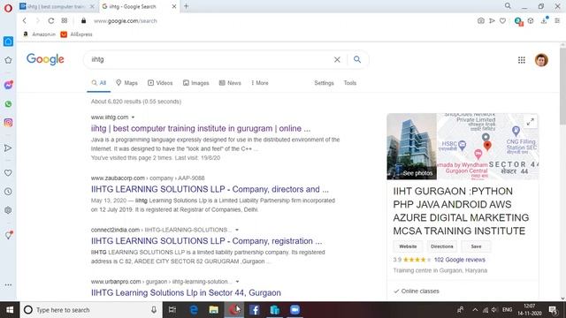The height and width of the screenshot is (318, 566).
Task: Show hidden system tray icons chevron
Action: click(475, 310)
